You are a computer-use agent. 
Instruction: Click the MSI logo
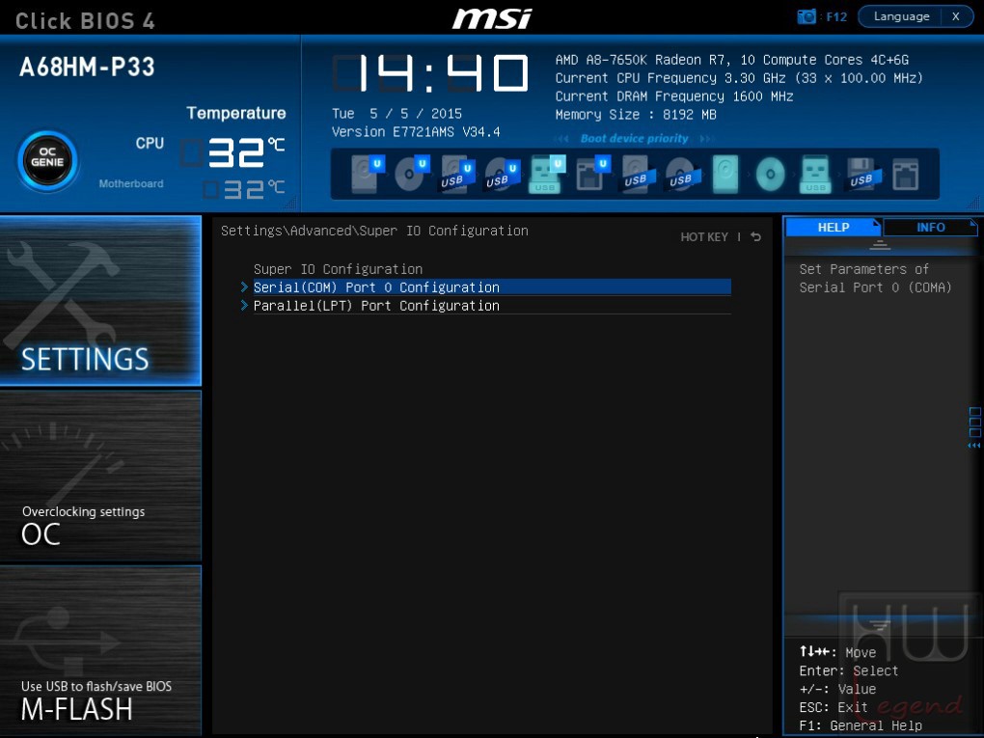click(x=492, y=18)
